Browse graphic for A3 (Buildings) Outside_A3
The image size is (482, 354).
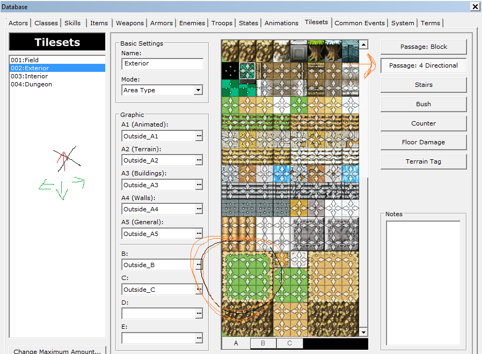coord(199,185)
